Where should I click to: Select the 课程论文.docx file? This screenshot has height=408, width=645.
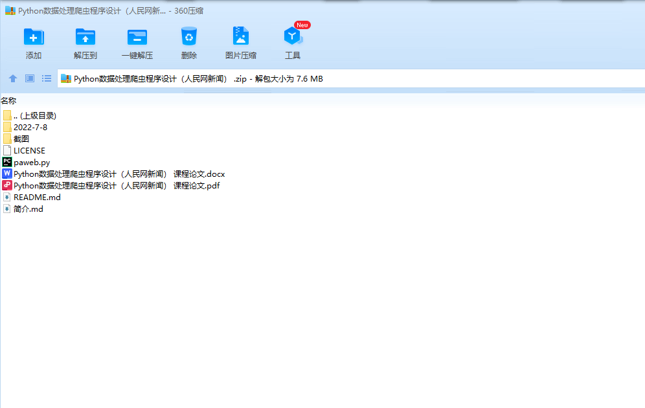click(x=113, y=174)
